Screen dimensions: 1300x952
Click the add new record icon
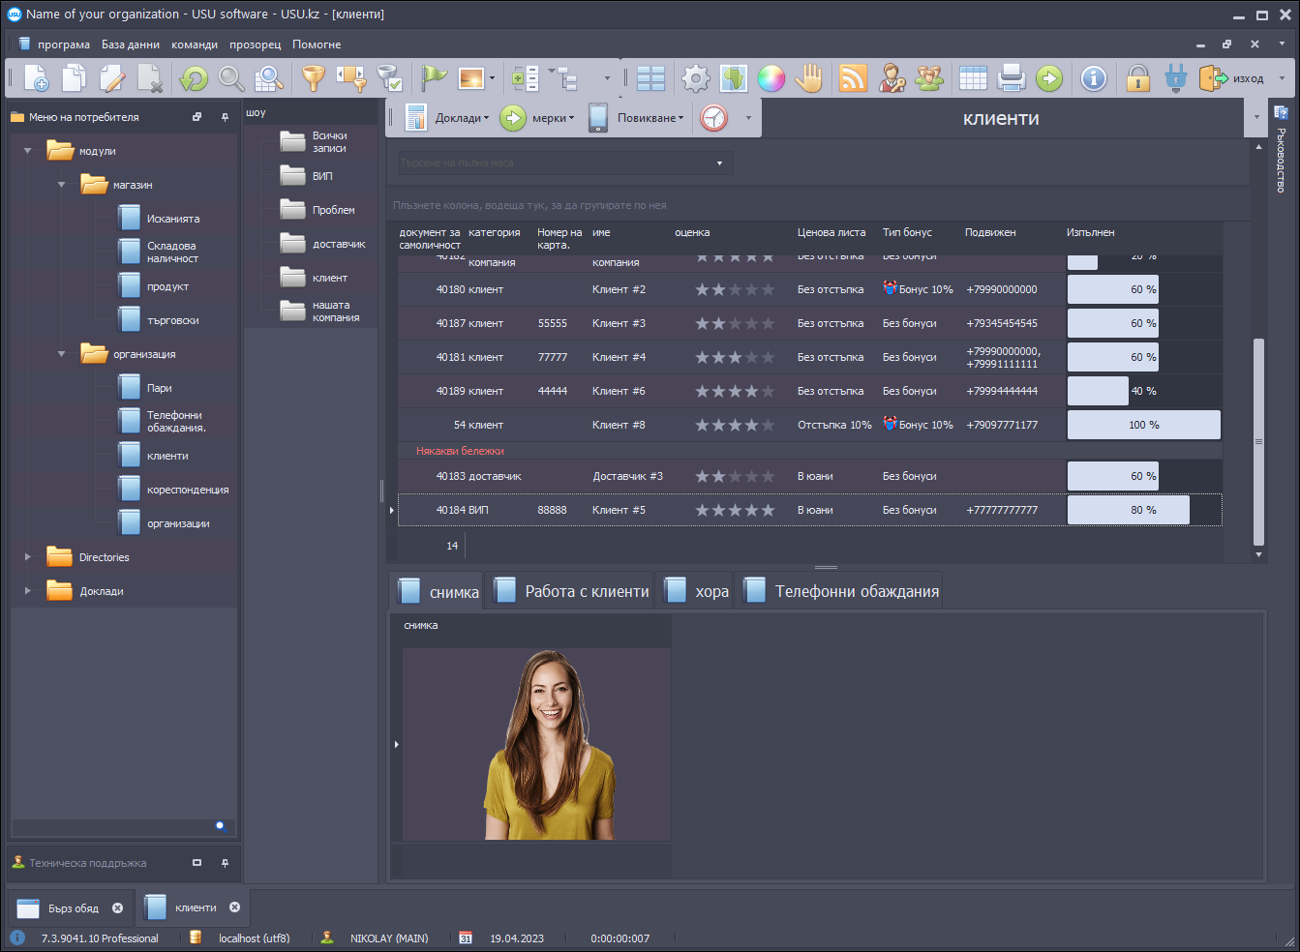[x=36, y=78]
